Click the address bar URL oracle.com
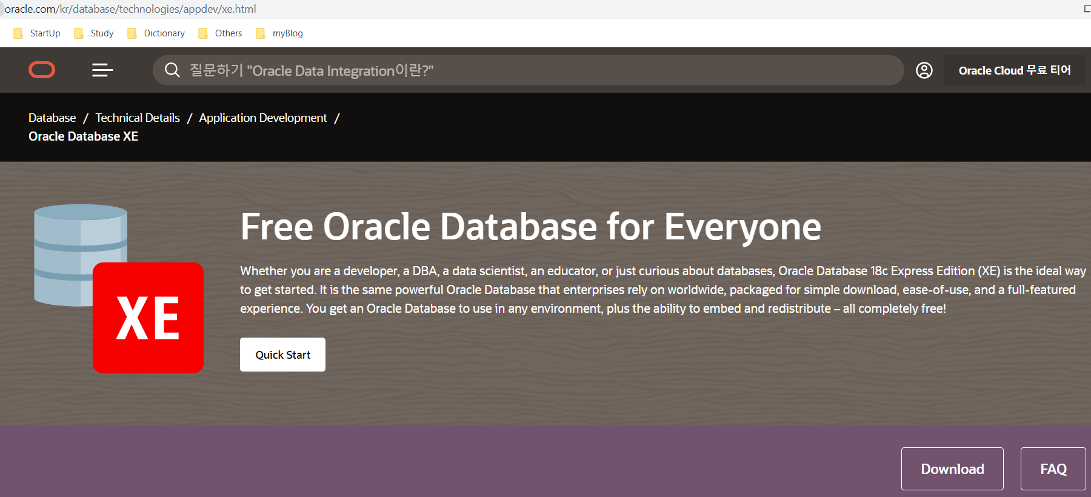Viewport: 1091px width, 497px height. [130, 9]
